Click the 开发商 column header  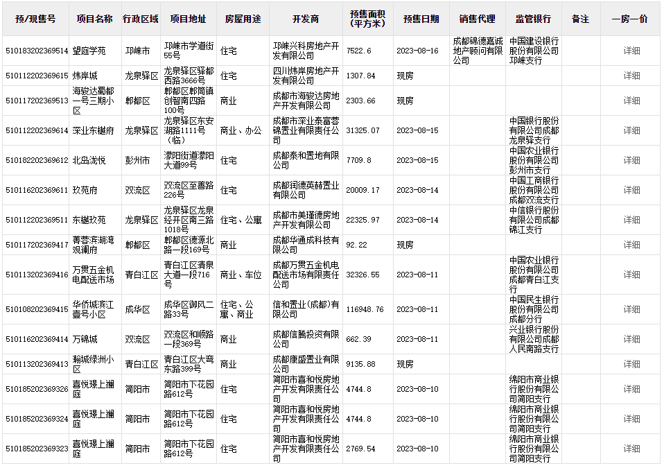(305, 19)
